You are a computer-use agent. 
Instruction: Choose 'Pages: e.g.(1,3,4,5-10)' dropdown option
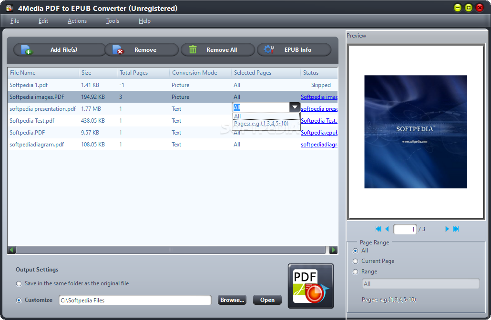click(x=266, y=124)
